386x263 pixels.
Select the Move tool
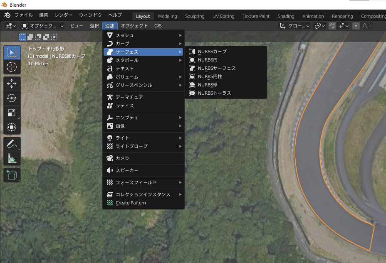click(12, 84)
